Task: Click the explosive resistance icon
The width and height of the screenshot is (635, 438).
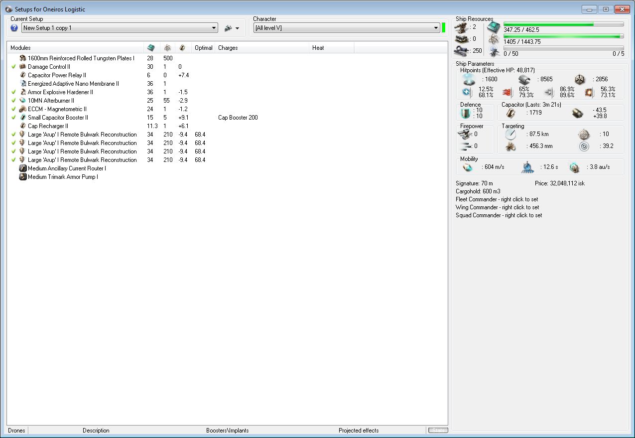Action: tap(588, 92)
